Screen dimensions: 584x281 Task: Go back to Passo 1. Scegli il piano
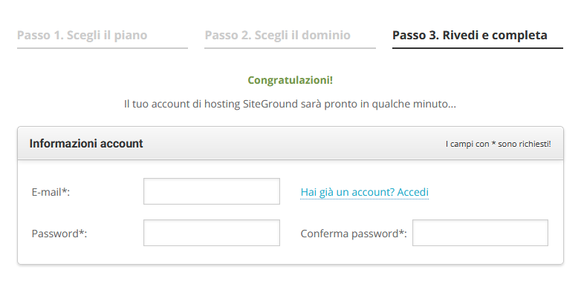coord(82,36)
